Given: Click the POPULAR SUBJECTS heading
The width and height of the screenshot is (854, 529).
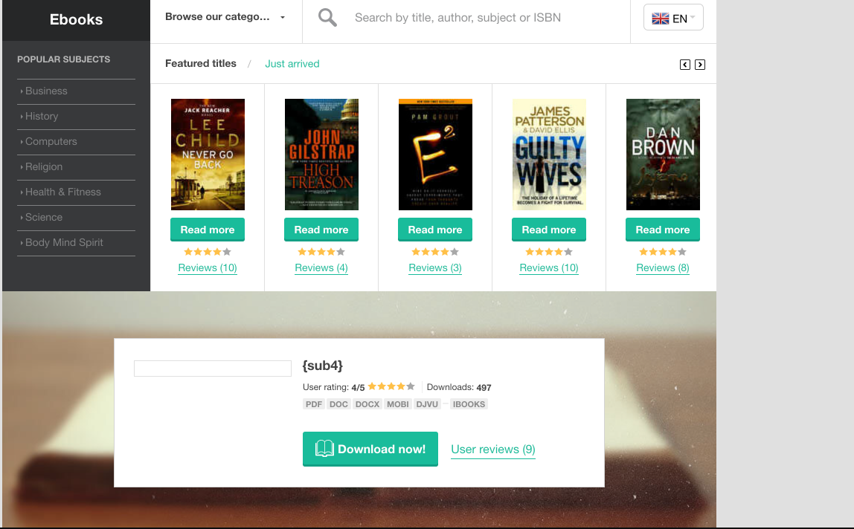Looking at the screenshot, I should coord(64,59).
